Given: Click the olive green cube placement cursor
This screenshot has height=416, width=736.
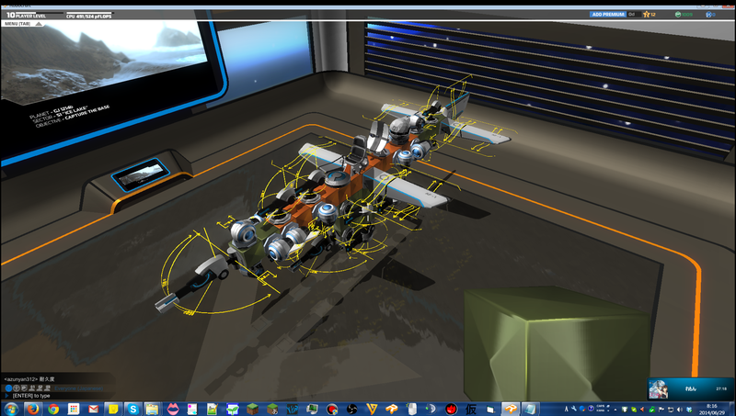Looking at the screenshot, I should 558,343.
